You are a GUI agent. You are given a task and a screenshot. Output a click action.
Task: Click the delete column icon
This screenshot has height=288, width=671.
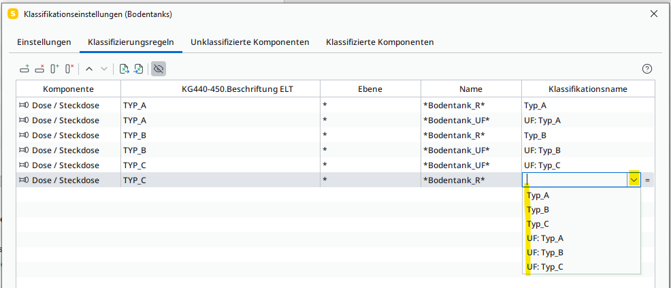point(69,69)
